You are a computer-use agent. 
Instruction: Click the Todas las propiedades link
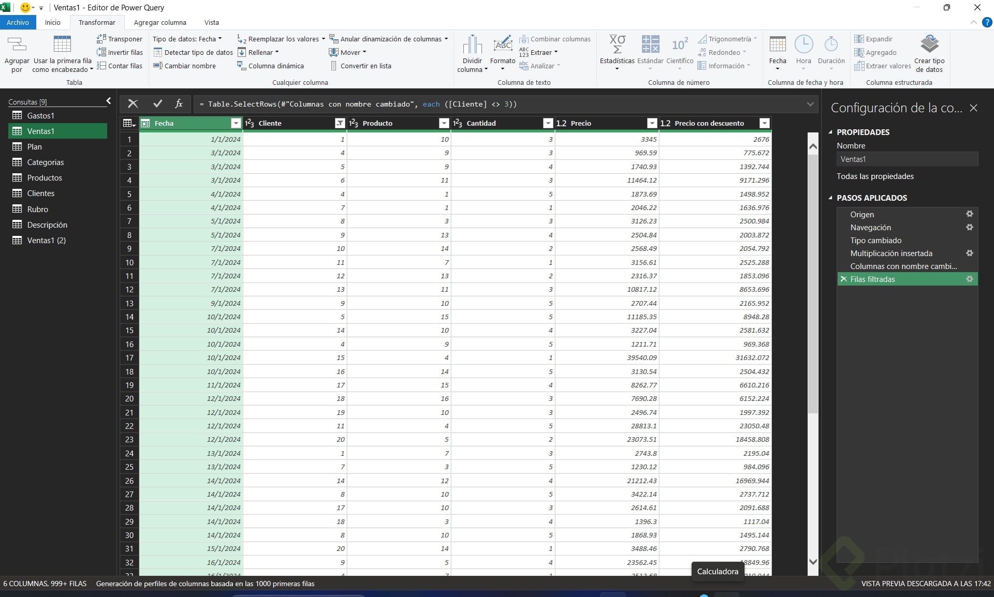coord(875,176)
